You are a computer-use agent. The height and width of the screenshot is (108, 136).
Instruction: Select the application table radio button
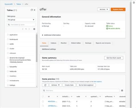tap(8, 35)
